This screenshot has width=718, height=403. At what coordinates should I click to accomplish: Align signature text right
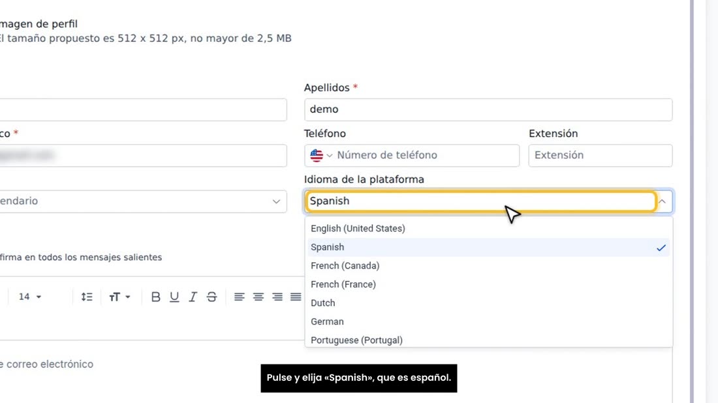tap(277, 297)
